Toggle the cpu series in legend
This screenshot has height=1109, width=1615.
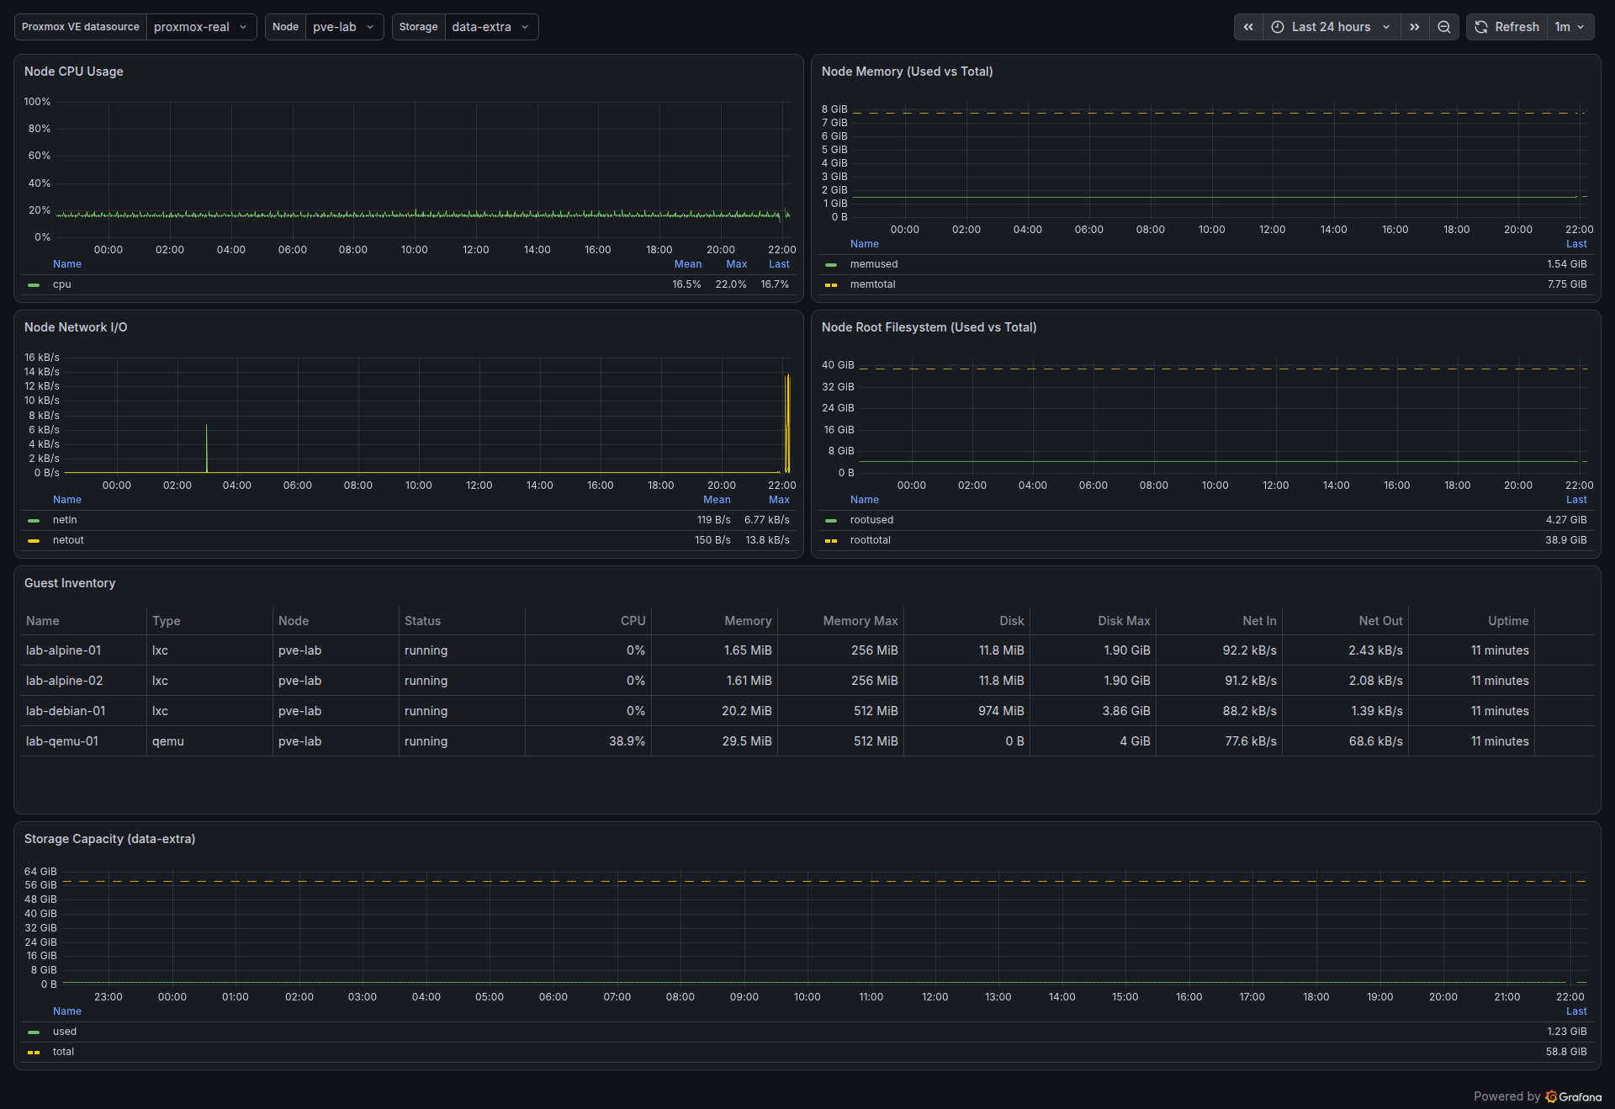tap(62, 284)
